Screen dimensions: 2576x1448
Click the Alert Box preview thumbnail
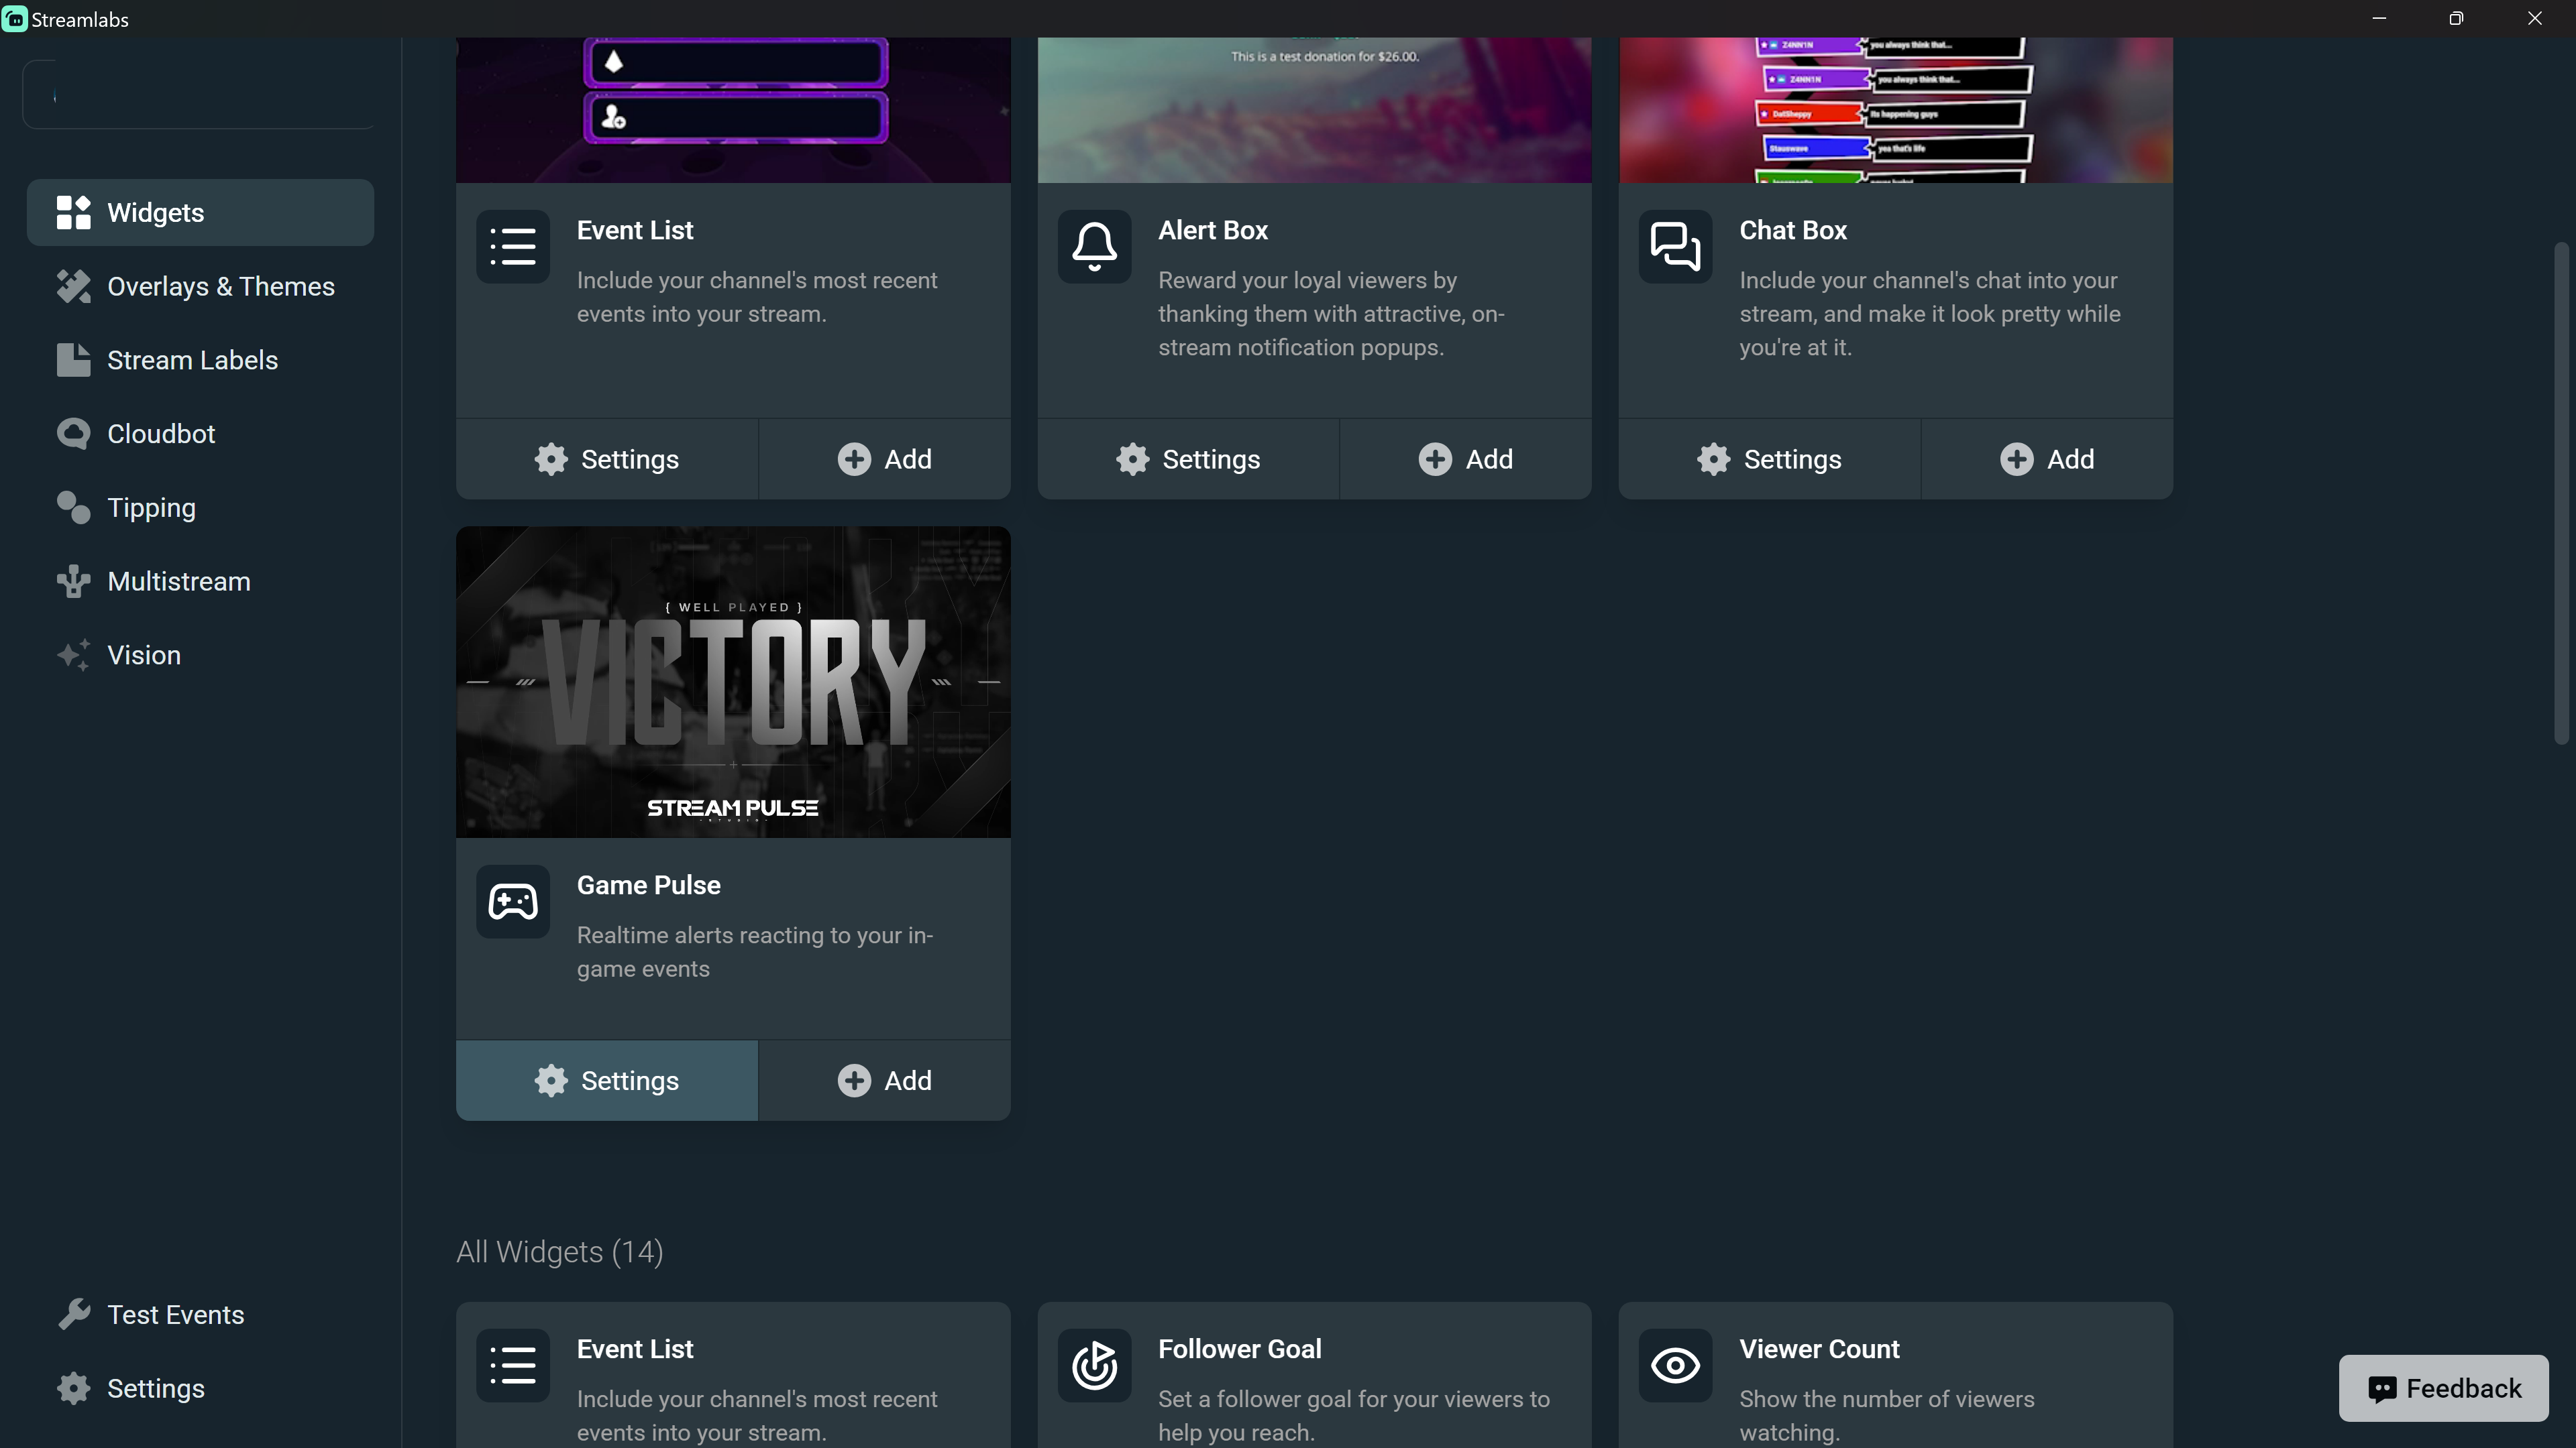(x=1314, y=110)
